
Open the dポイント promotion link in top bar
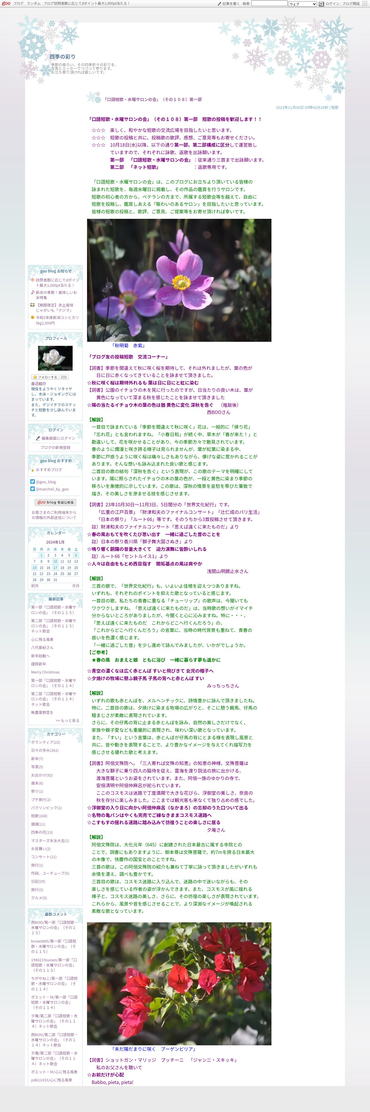pyautogui.click(x=86, y=3)
